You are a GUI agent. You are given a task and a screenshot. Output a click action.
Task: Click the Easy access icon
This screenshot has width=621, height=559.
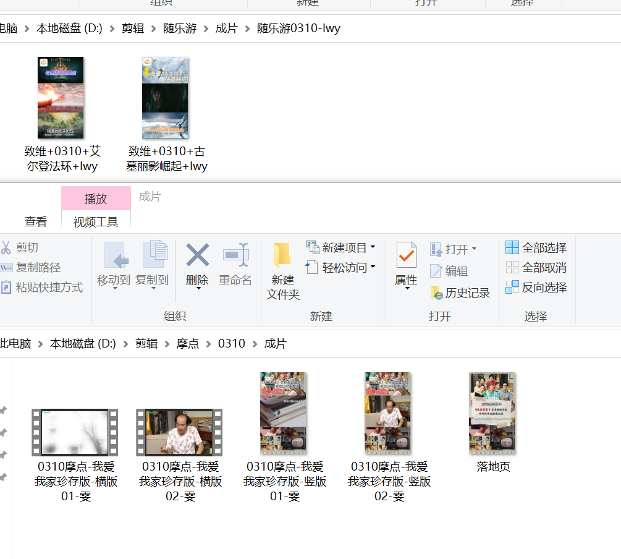[x=312, y=267]
